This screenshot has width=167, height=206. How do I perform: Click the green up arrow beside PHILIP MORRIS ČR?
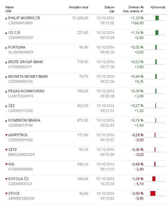tap(6, 18)
